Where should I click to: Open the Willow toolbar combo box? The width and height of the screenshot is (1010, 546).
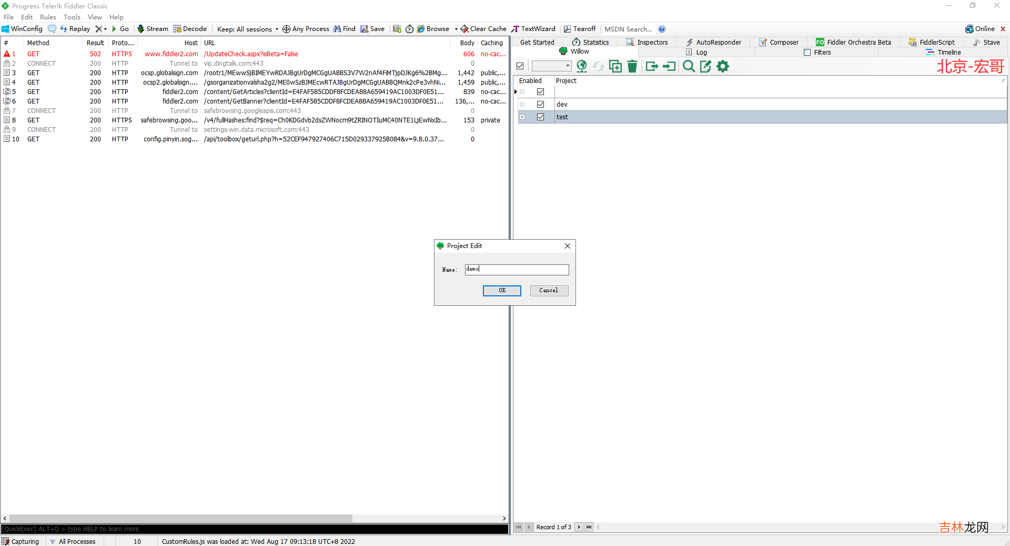click(x=551, y=66)
